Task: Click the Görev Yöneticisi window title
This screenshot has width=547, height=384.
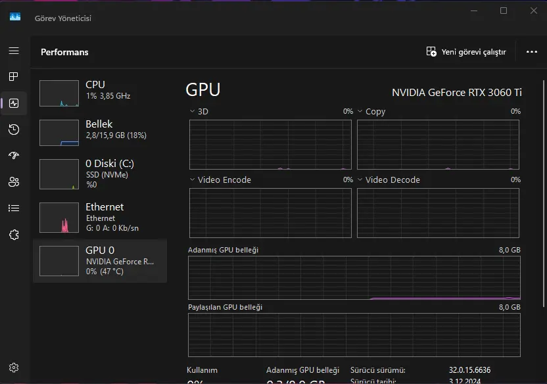Action: click(x=63, y=18)
